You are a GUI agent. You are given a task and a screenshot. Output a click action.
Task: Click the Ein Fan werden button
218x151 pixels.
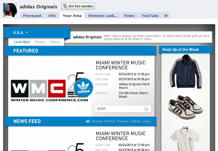(78, 6)
